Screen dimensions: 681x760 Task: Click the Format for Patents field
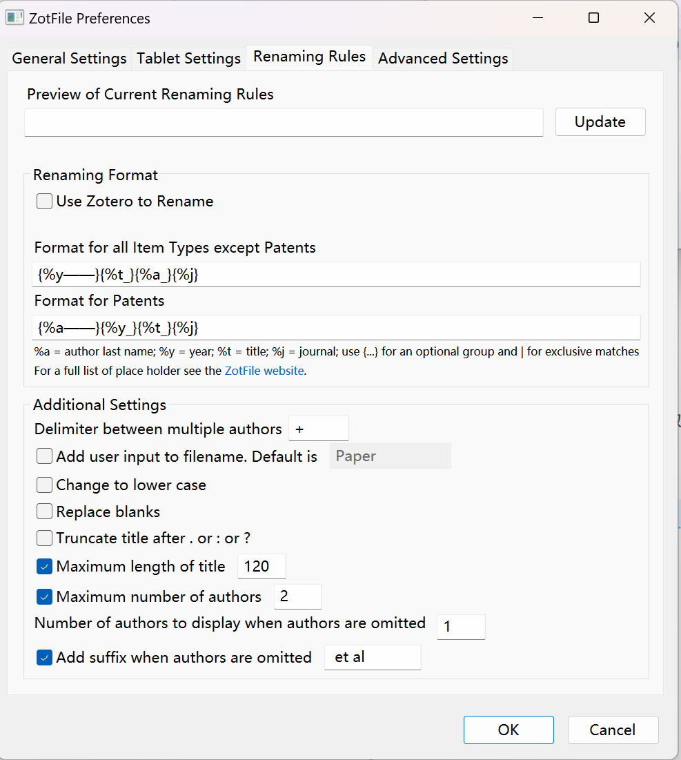tap(336, 328)
